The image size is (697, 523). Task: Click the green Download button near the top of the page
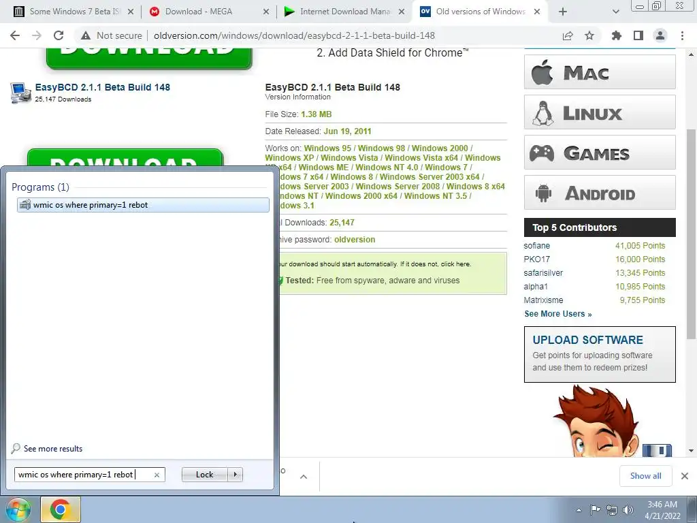coord(149,59)
